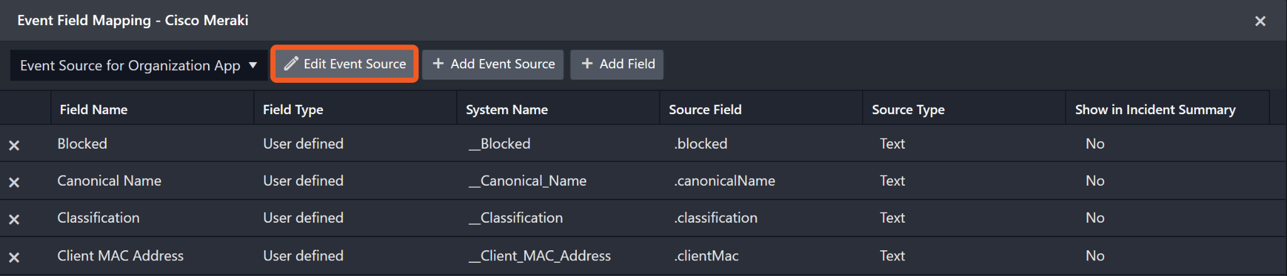Screen dimensions: 1287x276
Task: Remove the Client MAC Address row
Action: click(14, 257)
